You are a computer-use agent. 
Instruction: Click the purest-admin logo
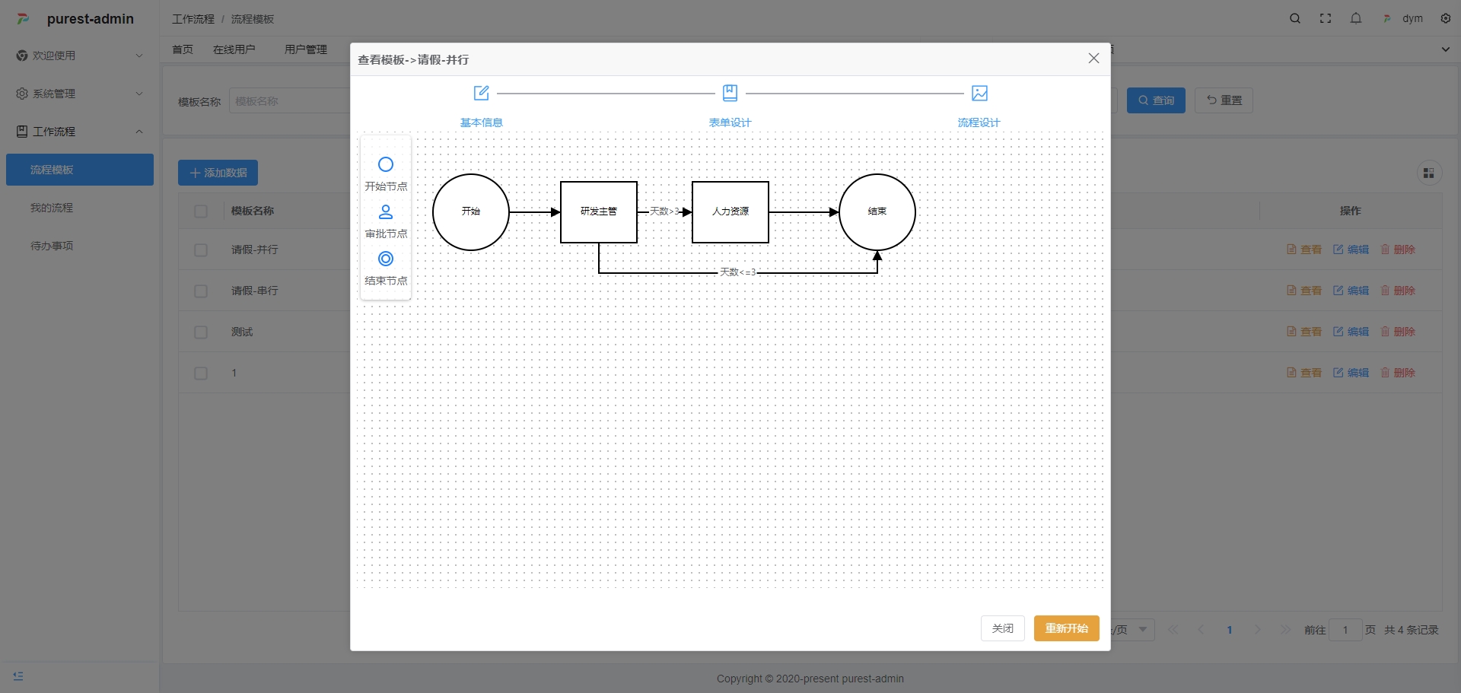click(x=24, y=19)
